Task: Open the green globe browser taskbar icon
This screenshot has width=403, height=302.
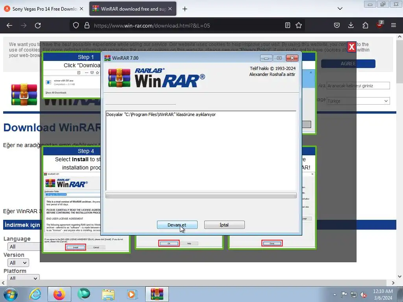Action: (x=84, y=294)
